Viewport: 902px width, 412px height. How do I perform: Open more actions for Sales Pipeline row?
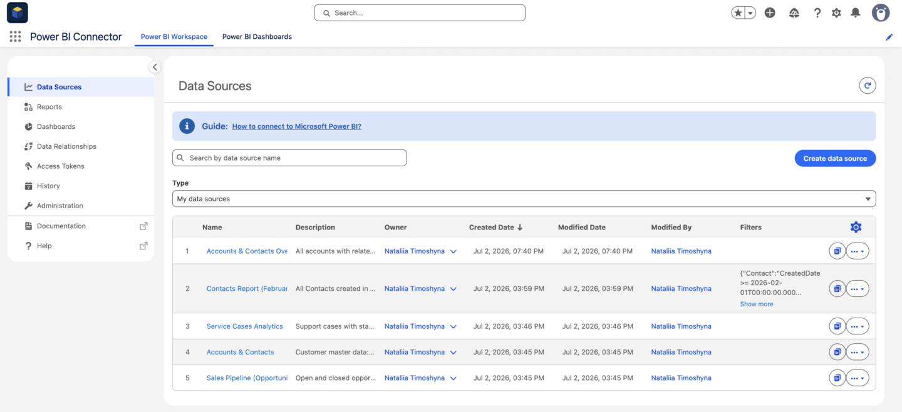[x=858, y=378]
